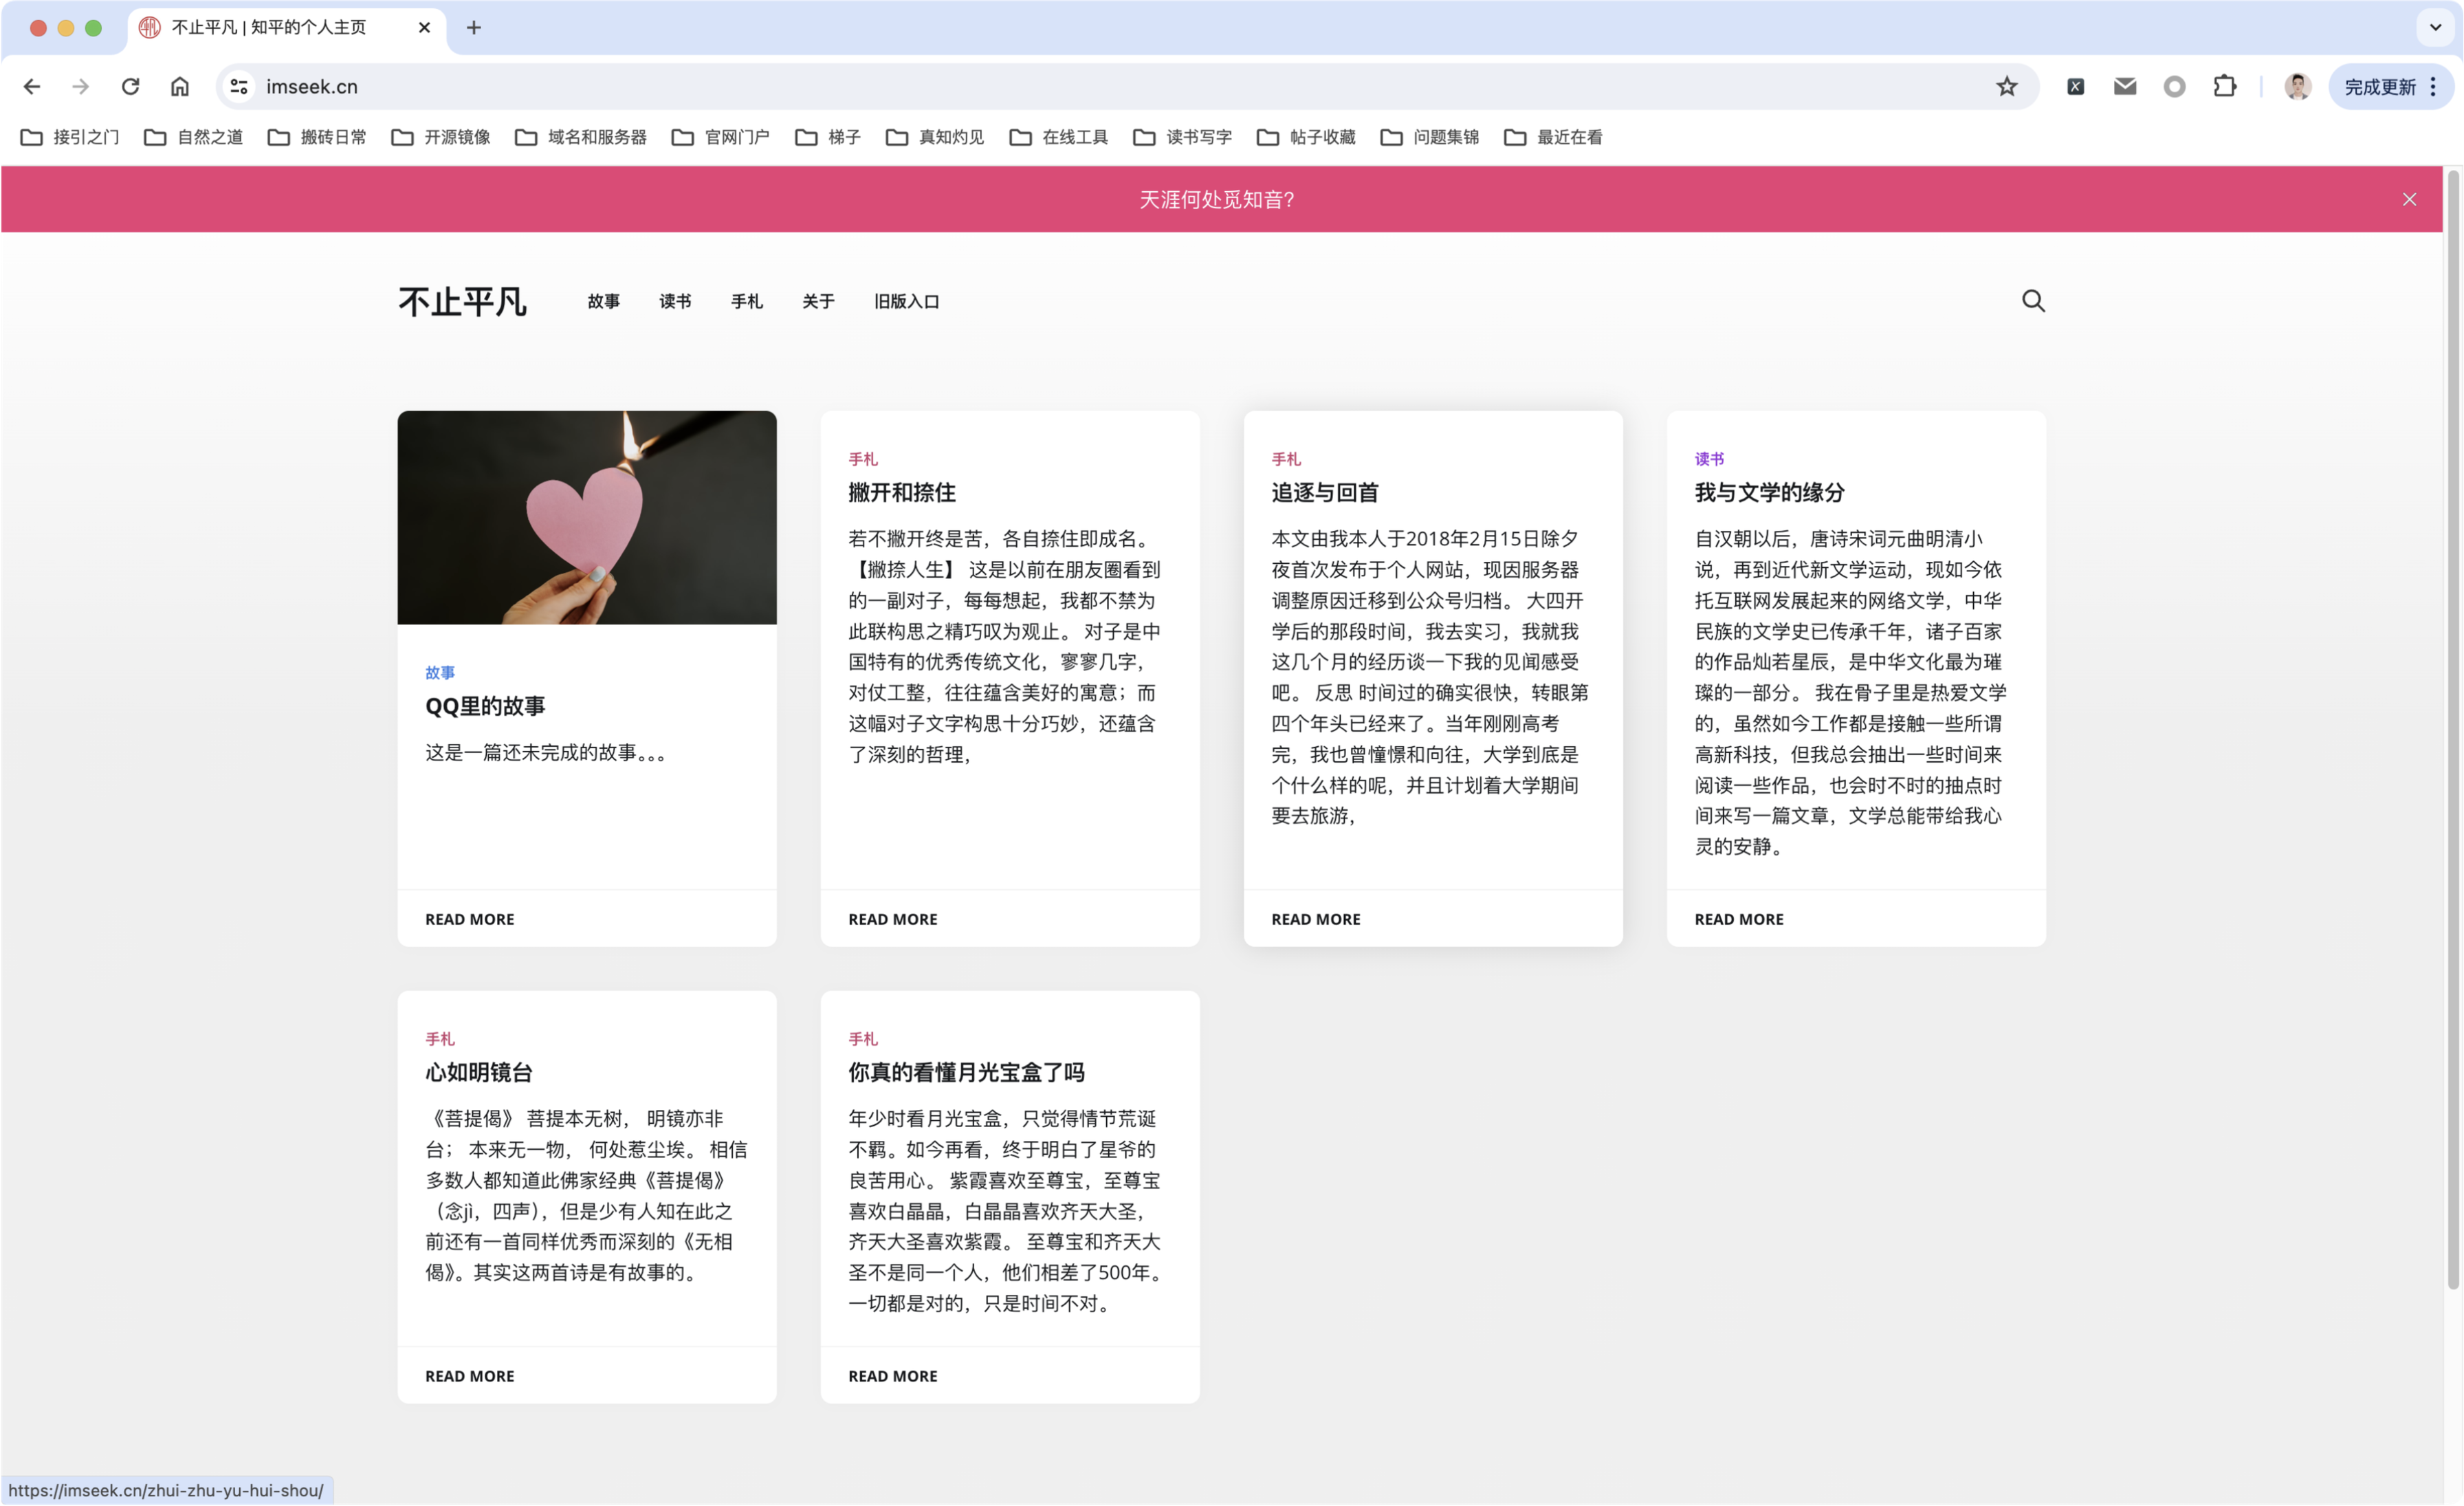The width and height of the screenshot is (2464, 1506).
Task: Reload the current page
Action: point(130,87)
